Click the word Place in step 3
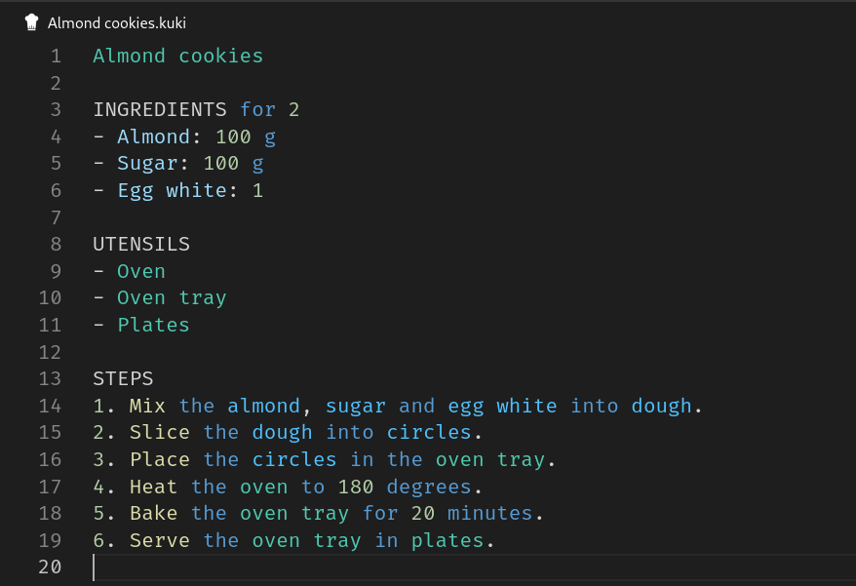Viewport: 856px width, 586px height. [x=159, y=459]
